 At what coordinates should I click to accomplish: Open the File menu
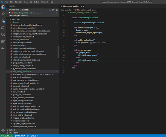tap(7, 2)
